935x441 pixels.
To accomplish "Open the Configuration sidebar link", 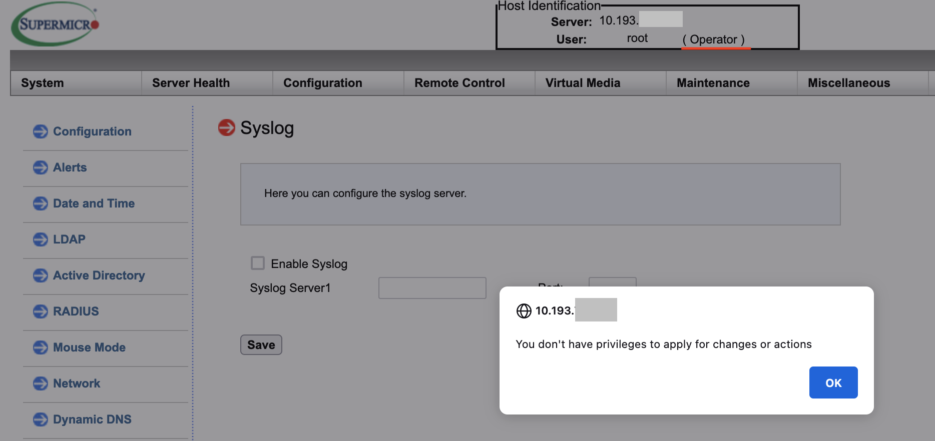I will pos(92,131).
